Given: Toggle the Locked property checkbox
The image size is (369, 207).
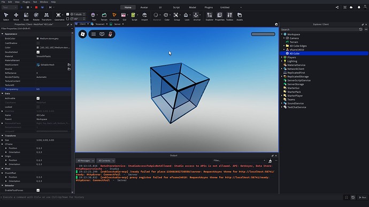Looking at the screenshot, I should pos(38,107).
